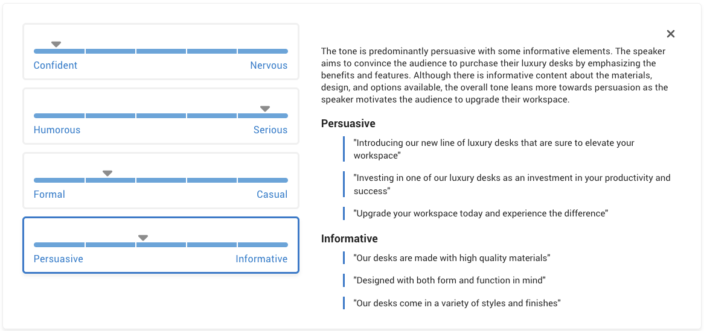The width and height of the screenshot is (704, 331).
Task: Select the Persuasive slider label
Action: [59, 259]
